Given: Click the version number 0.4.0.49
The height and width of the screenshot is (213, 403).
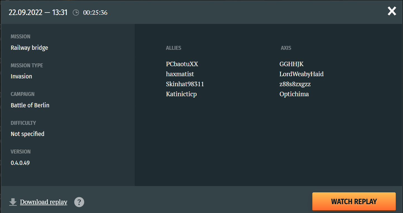Looking at the screenshot, I should pyautogui.click(x=20, y=163).
